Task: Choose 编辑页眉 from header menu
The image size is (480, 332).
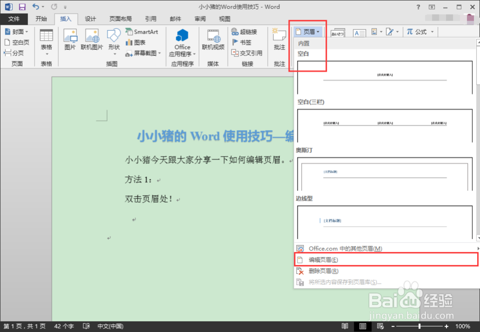Action: [x=386, y=260]
